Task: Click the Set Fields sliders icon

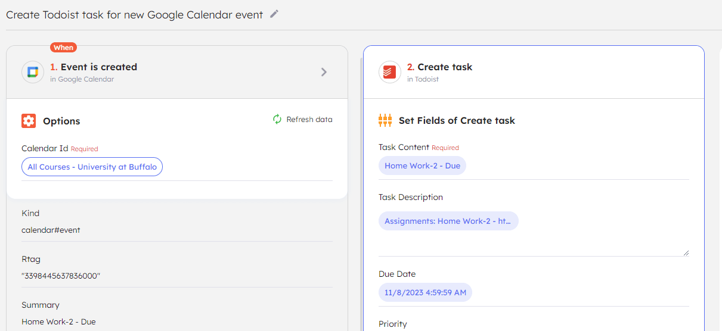Action: (385, 120)
